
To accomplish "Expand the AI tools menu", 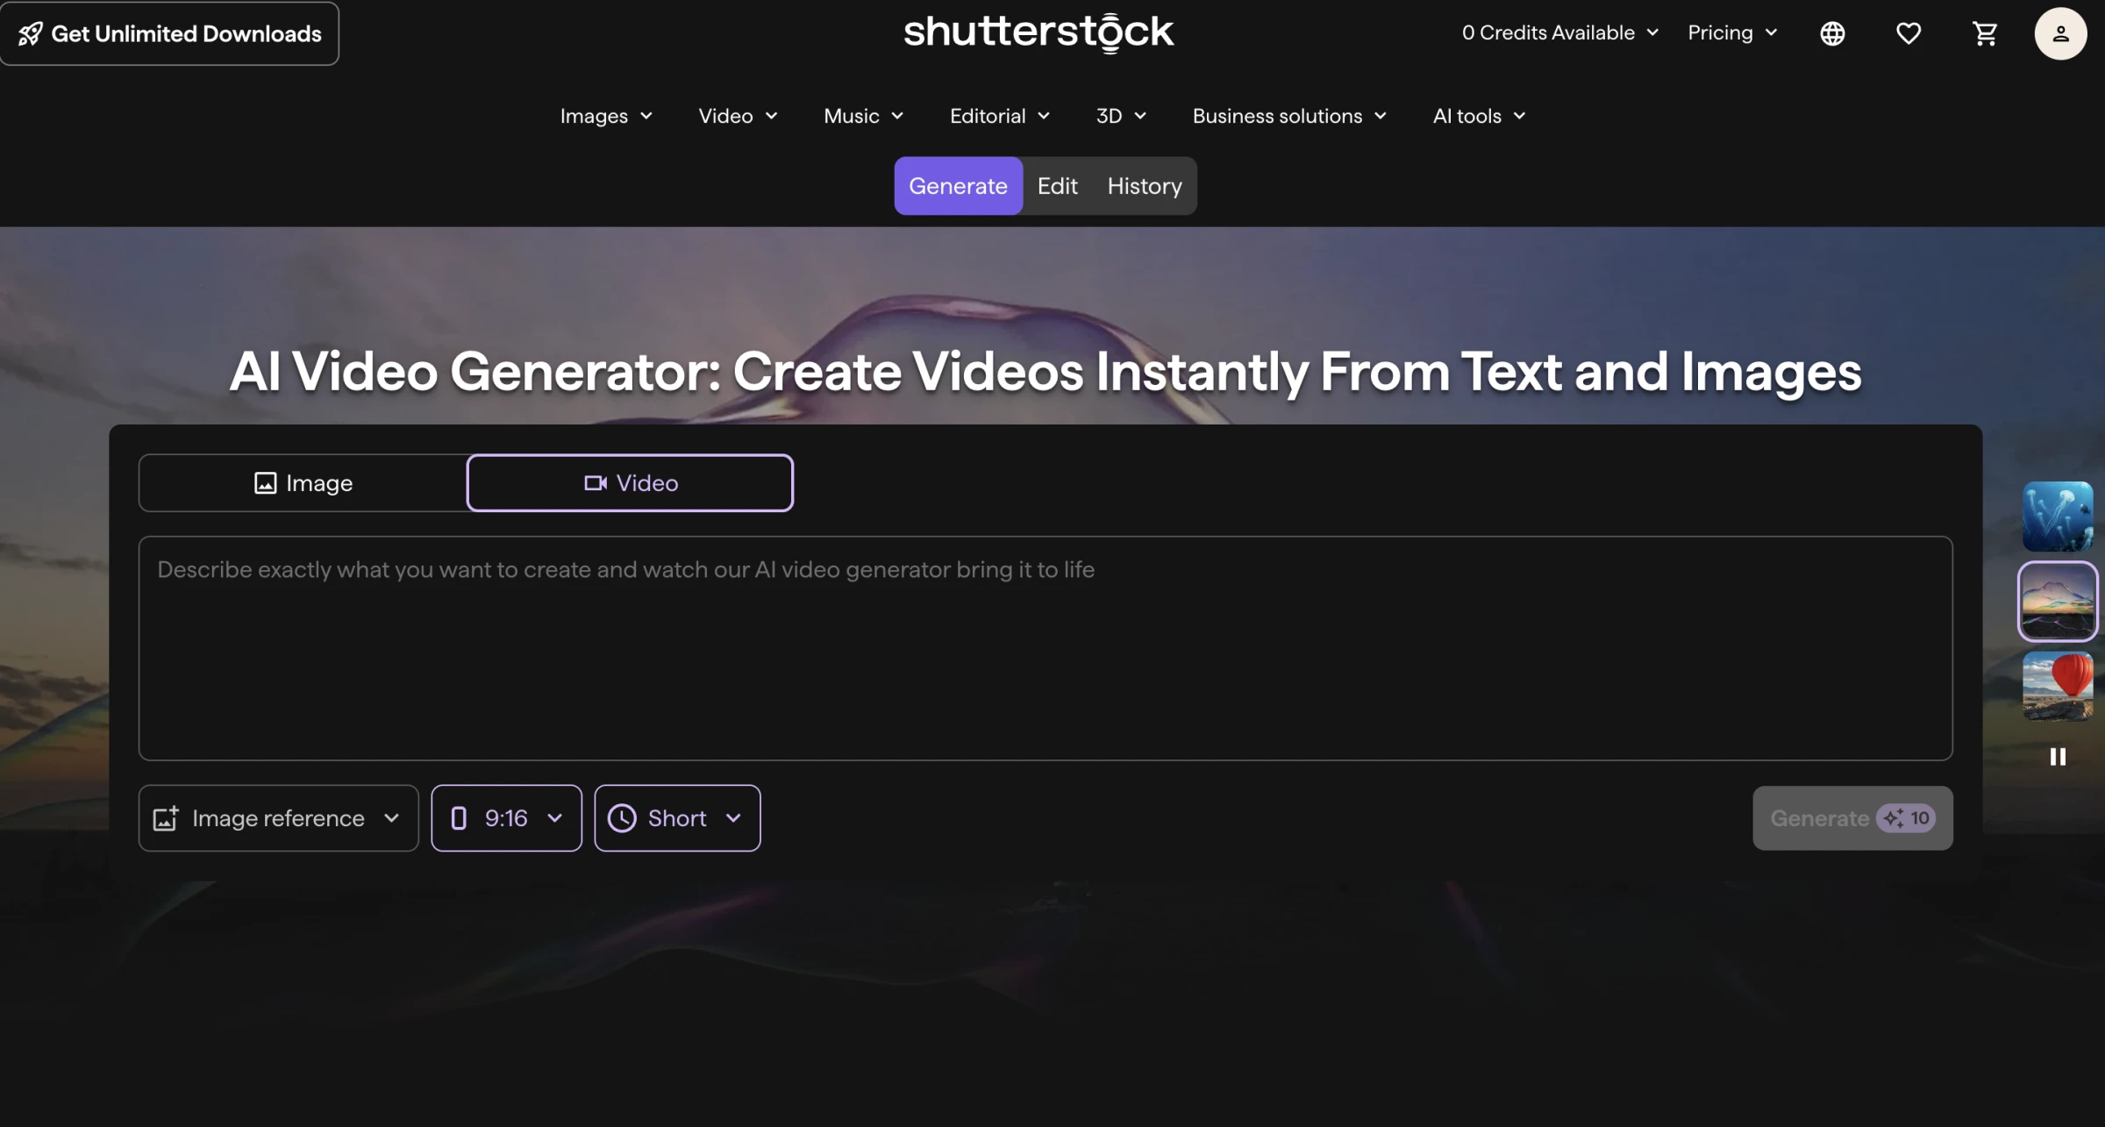I will click(x=1479, y=116).
